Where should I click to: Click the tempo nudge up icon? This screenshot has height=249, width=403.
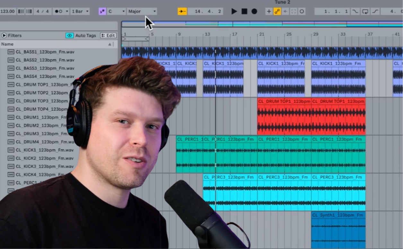pyautogui.click(x=29, y=11)
